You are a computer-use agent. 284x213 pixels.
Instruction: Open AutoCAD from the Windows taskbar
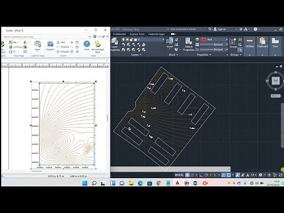[177, 183]
